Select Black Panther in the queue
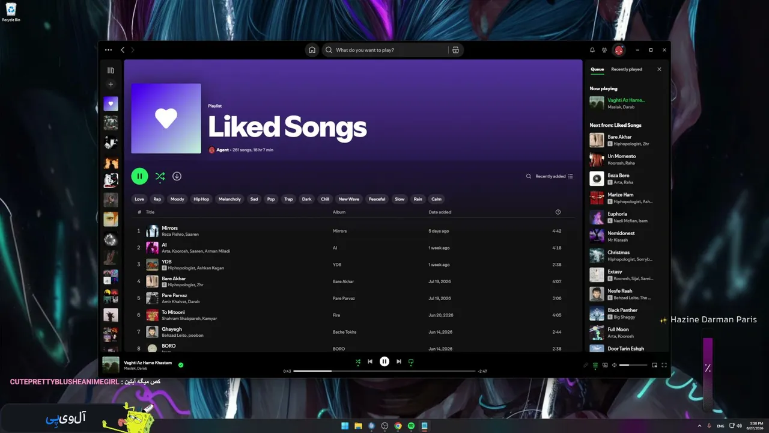 [x=627, y=313]
